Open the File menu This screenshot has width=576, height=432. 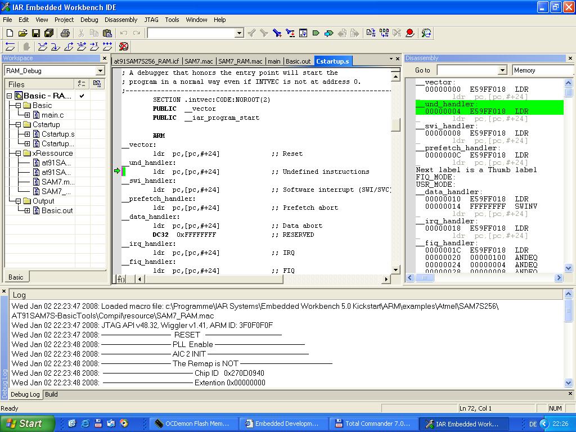[7, 20]
